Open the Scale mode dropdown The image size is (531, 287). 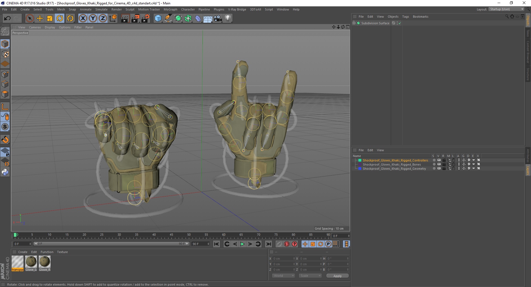310,276
